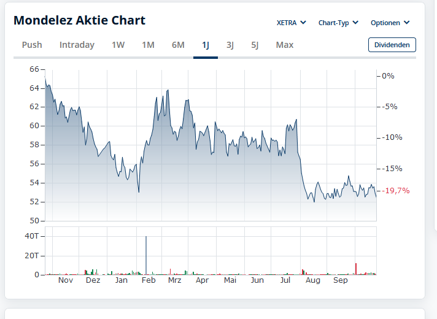437x319 pixels.
Task: Switch to the Push tab
Action: click(32, 45)
